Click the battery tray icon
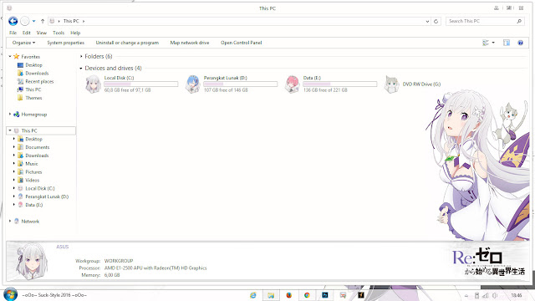The height and width of the screenshot is (301, 535). (x=476, y=295)
